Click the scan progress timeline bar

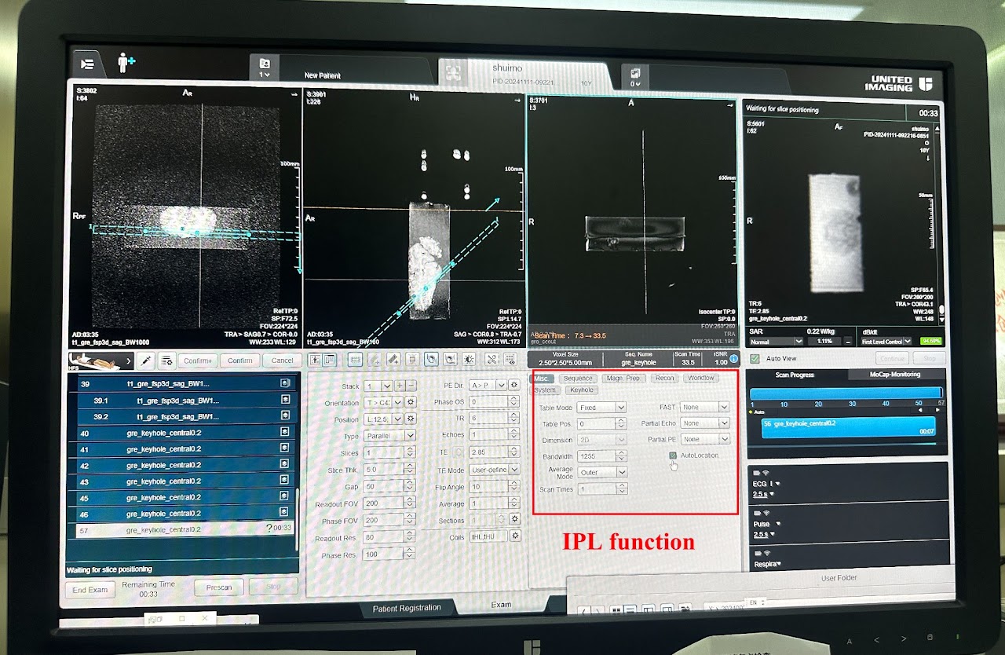(845, 393)
